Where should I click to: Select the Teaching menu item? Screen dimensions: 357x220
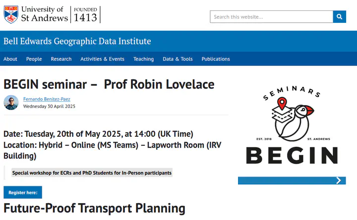click(143, 59)
